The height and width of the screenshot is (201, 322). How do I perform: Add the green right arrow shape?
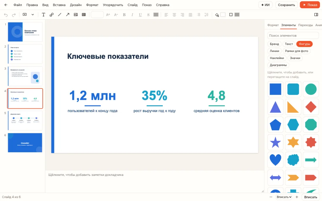(x=311, y=160)
